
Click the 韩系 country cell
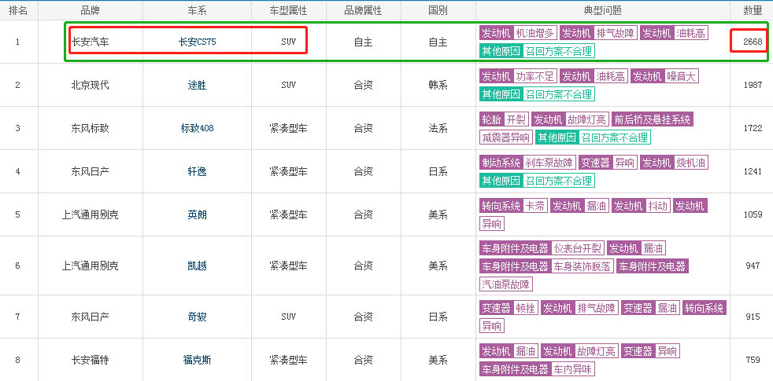pos(438,85)
